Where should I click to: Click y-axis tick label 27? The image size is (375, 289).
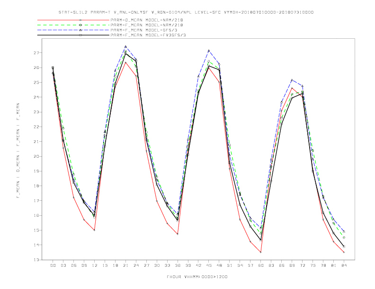click(x=36, y=53)
